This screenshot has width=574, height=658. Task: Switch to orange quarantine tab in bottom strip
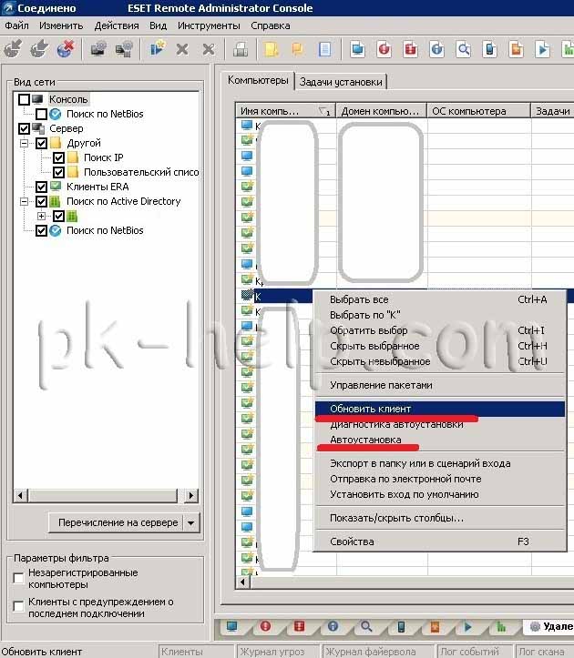(435, 626)
